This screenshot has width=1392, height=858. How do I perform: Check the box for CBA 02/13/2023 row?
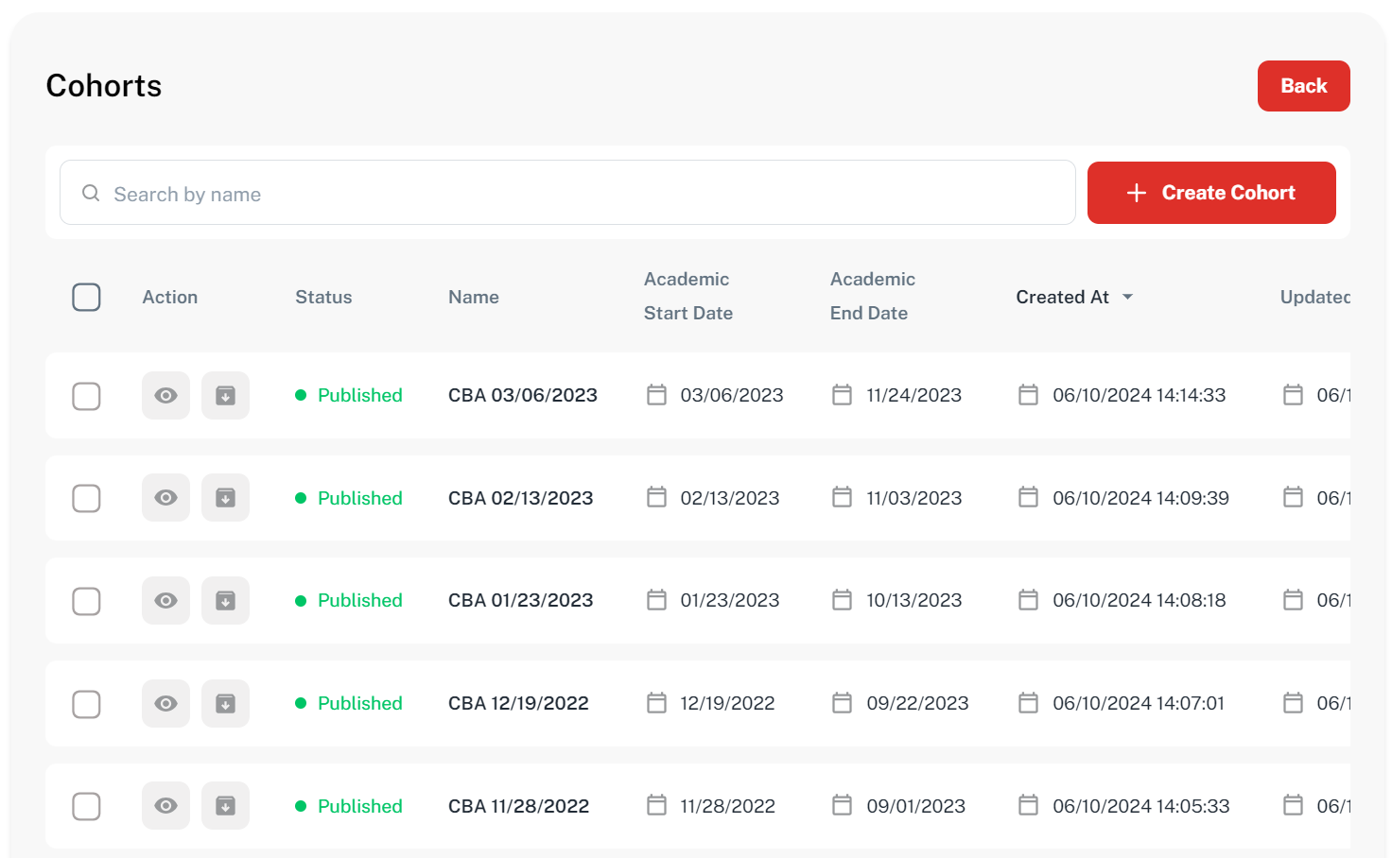(86, 498)
